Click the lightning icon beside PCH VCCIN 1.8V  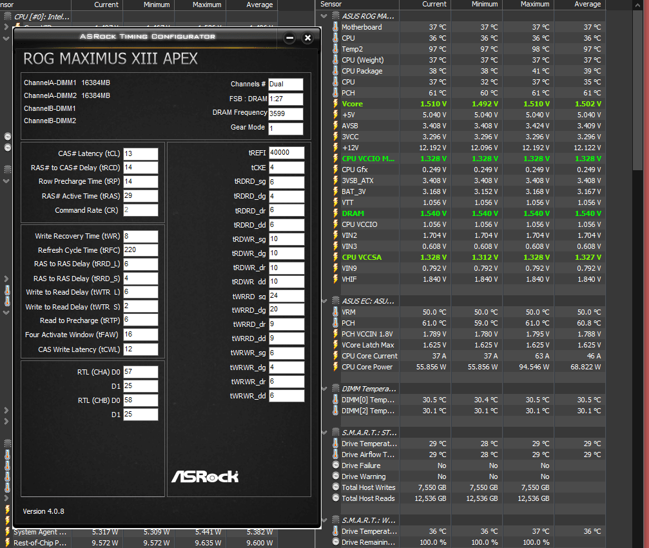335,334
